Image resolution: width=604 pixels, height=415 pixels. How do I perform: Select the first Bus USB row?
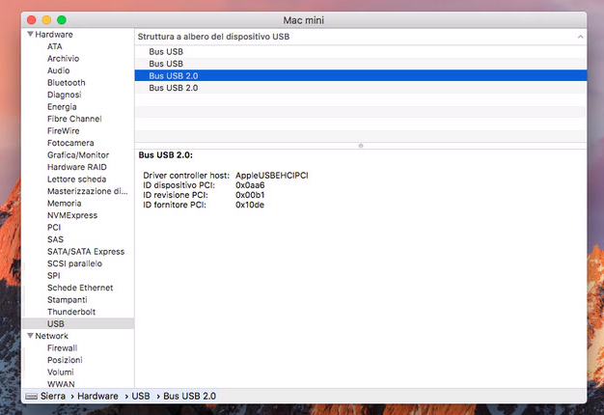[x=361, y=52]
